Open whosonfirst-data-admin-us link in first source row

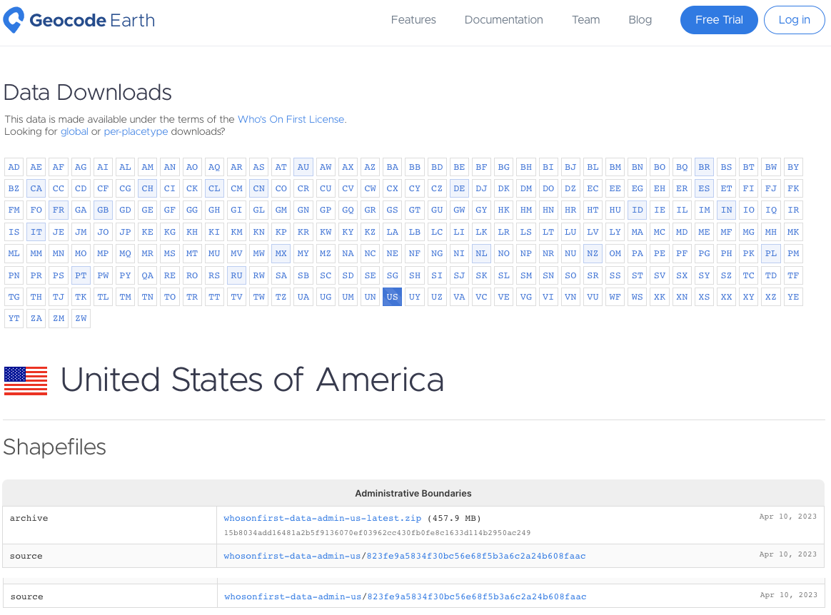tap(292, 556)
